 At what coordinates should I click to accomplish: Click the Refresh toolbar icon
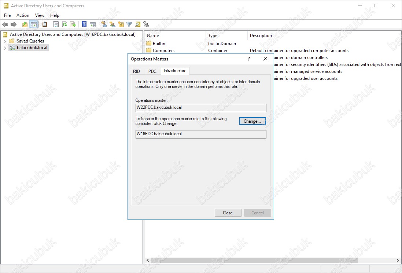[64, 24]
